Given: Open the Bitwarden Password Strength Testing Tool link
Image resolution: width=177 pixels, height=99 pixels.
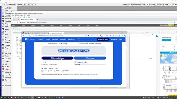Looking at the screenshot, I should pyautogui.click(x=83, y=74).
